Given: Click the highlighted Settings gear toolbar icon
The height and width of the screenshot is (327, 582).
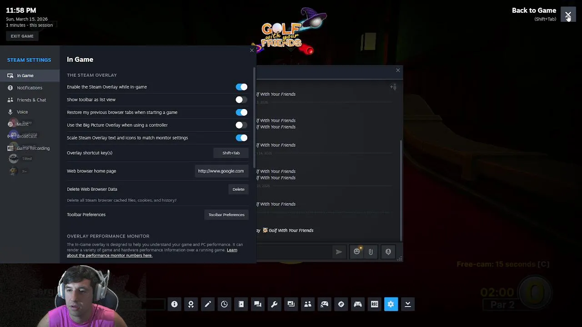Looking at the screenshot, I should [391, 304].
